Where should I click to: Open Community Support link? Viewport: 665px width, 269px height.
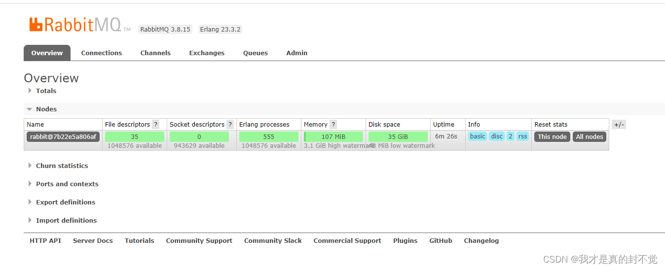tap(199, 240)
